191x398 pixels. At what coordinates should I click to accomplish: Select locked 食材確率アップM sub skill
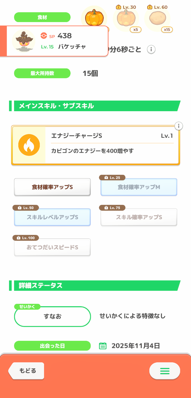pyautogui.click(x=139, y=187)
